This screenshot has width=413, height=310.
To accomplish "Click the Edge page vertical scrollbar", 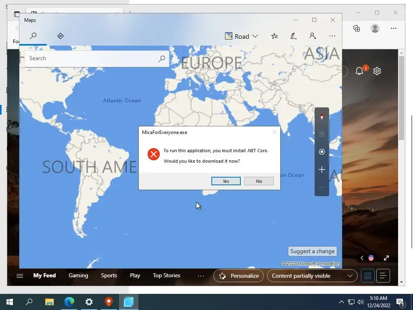I will click(x=401, y=98).
